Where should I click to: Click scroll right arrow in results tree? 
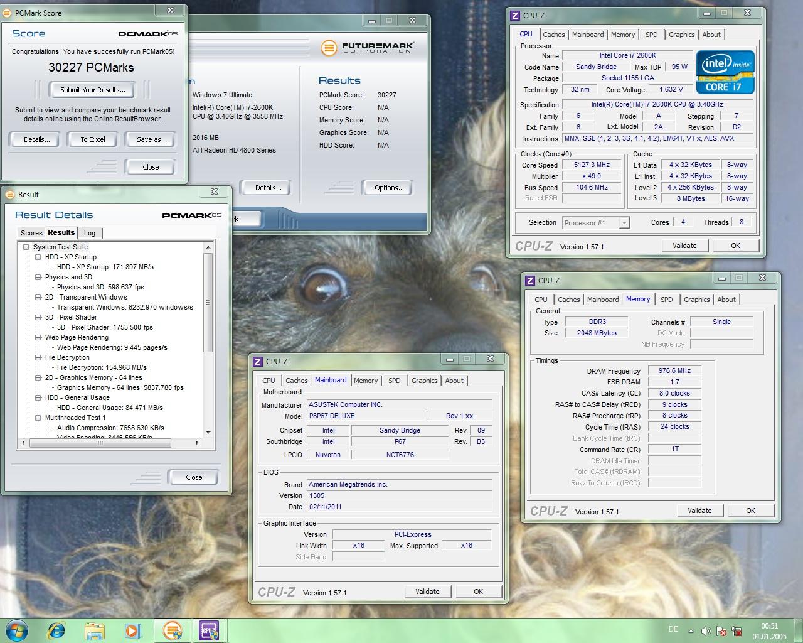196,443
